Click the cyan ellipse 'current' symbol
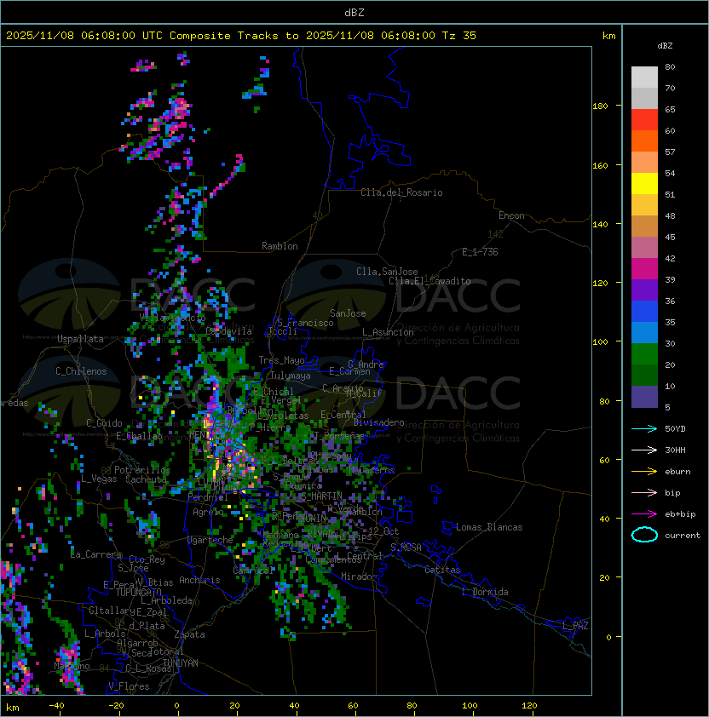 [644, 535]
